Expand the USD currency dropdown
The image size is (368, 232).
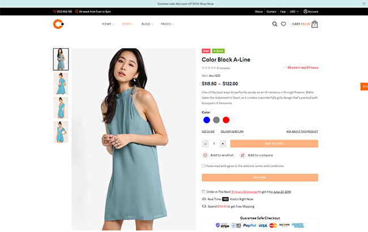(294, 11)
